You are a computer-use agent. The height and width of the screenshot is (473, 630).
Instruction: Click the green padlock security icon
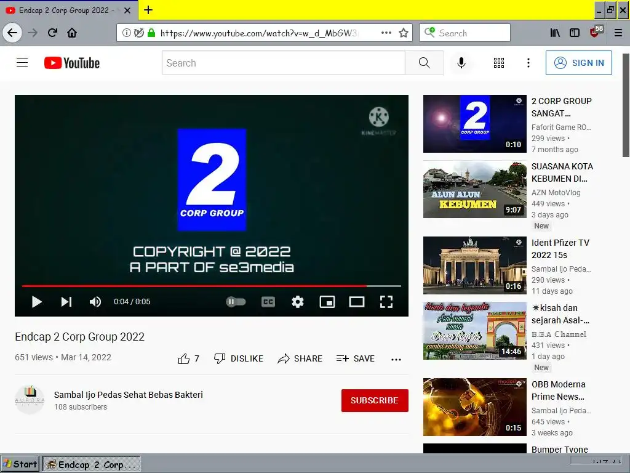tap(151, 33)
